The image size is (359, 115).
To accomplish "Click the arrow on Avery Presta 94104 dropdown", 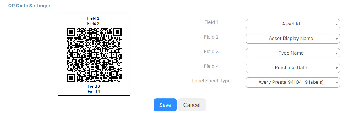I will pos(336,83).
